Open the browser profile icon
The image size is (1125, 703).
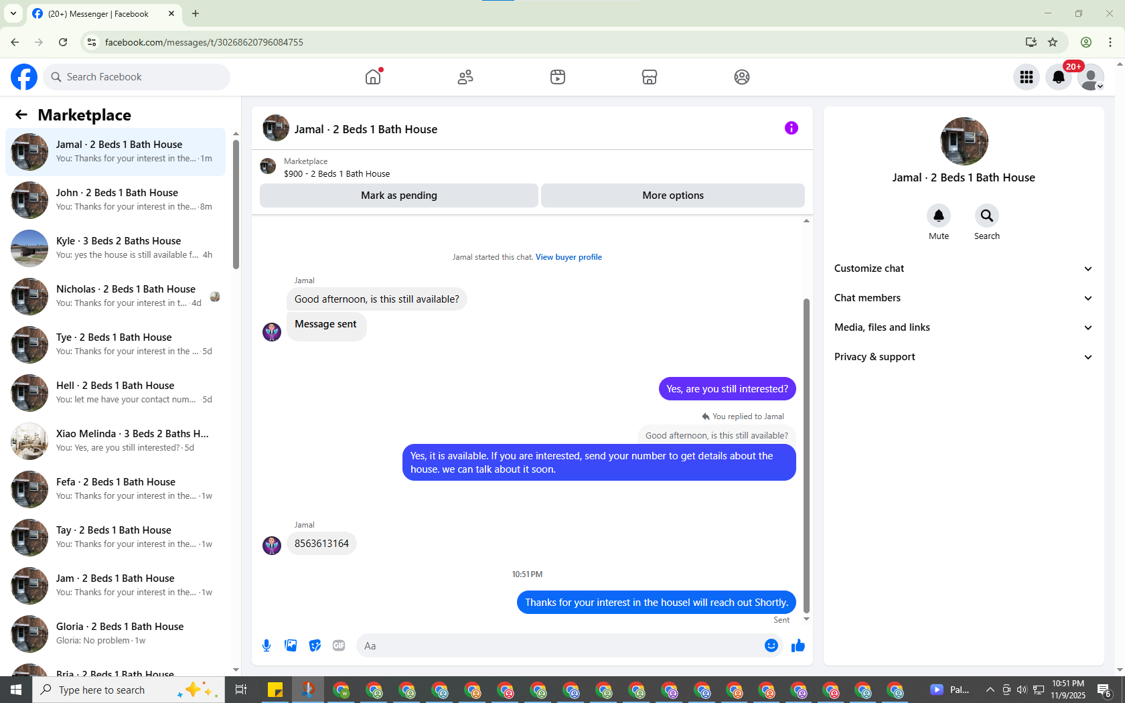coord(1086,42)
